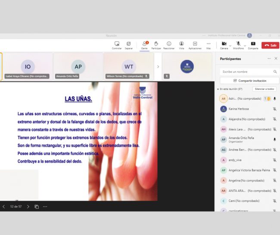Raise hand with the Participar icon
The image size is (280, 235).
tap(156, 44)
